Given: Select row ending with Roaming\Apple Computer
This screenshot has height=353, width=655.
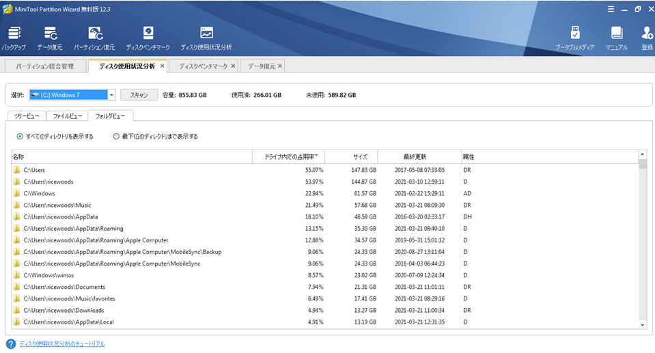Looking at the screenshot, I should (x=325, y=240).
